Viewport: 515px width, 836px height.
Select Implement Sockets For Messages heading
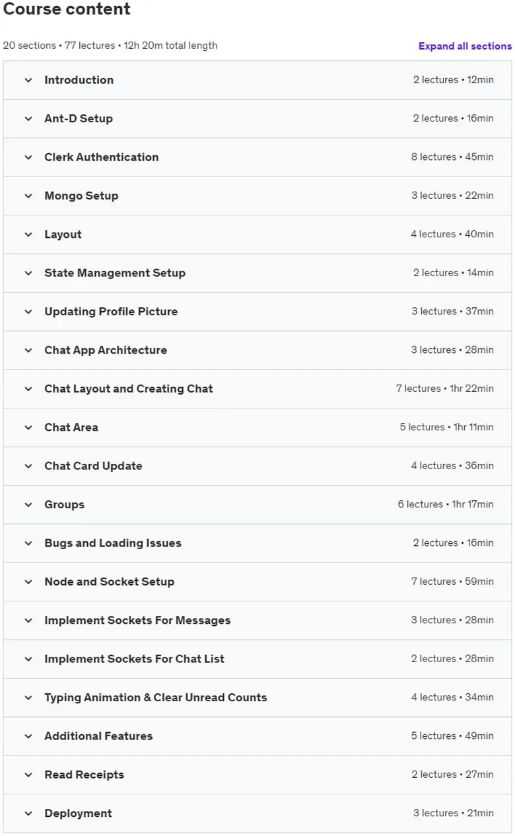[x=137, y=621]
